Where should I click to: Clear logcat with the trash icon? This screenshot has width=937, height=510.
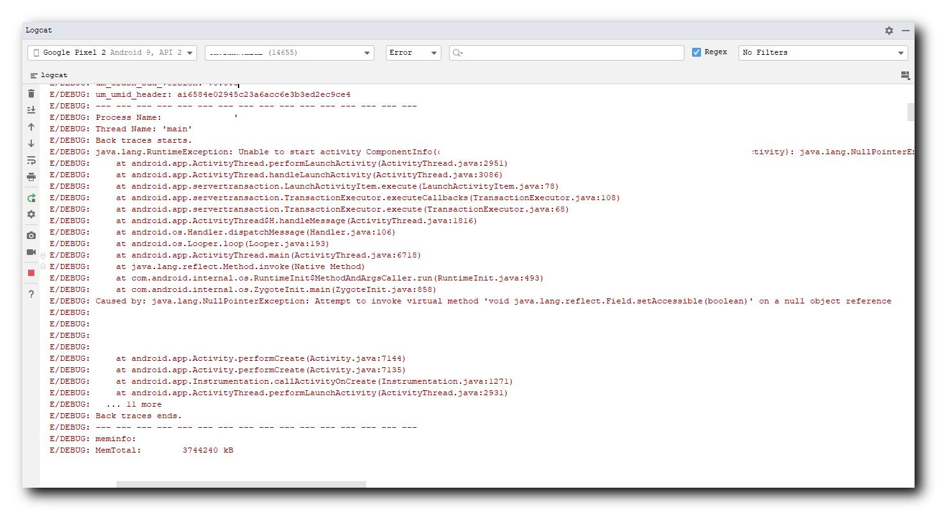(31, 94)
